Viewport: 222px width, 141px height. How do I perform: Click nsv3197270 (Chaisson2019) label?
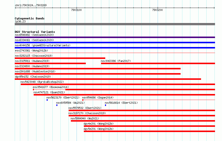click(x=87, y=113)
